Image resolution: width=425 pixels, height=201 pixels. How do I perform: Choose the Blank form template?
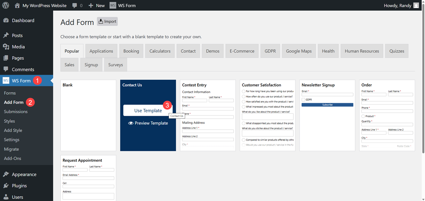pyautogui.click(x=88, y=115)
